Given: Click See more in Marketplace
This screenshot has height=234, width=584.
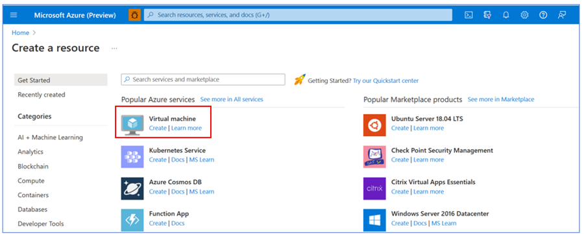Looking at the screenshot, I should [x=501, y=99].
